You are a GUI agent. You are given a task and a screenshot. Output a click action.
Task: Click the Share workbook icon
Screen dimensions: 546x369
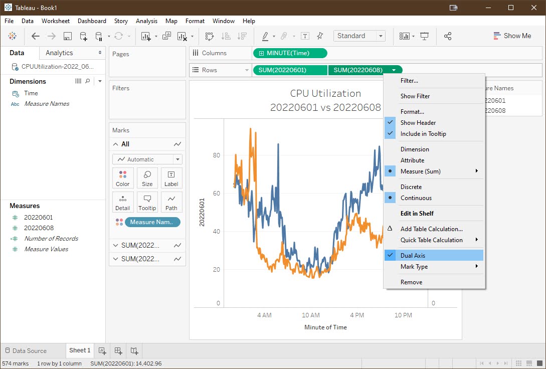click(x=448, y=36)
